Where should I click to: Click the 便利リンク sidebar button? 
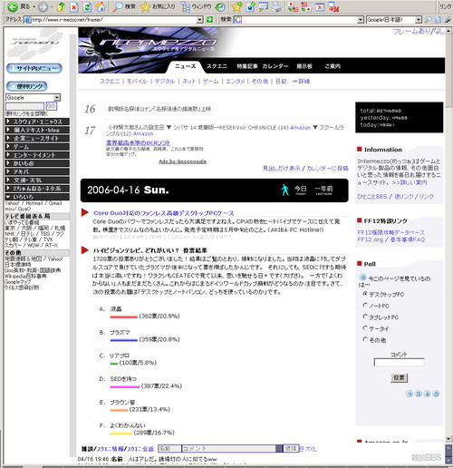[x=26, y=86]
